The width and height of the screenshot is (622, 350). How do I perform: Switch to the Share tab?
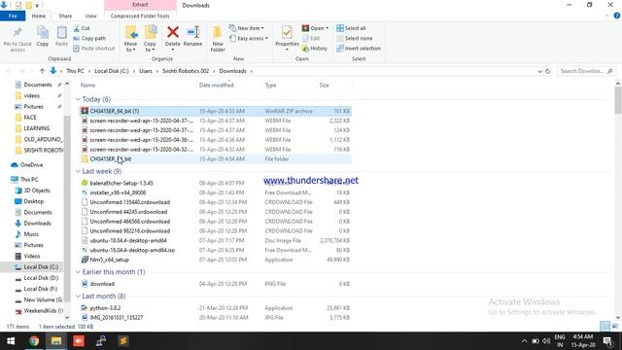[65, 16]
